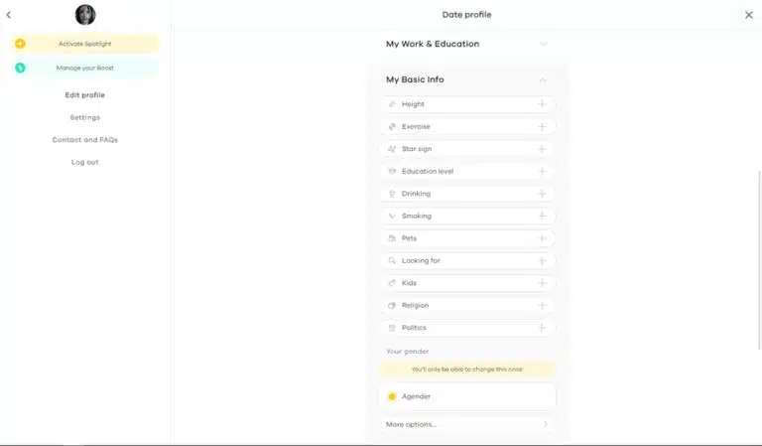Click the plus icon on Politics row
This screenshot has height=446, width=762.
[x=542, y=328]
